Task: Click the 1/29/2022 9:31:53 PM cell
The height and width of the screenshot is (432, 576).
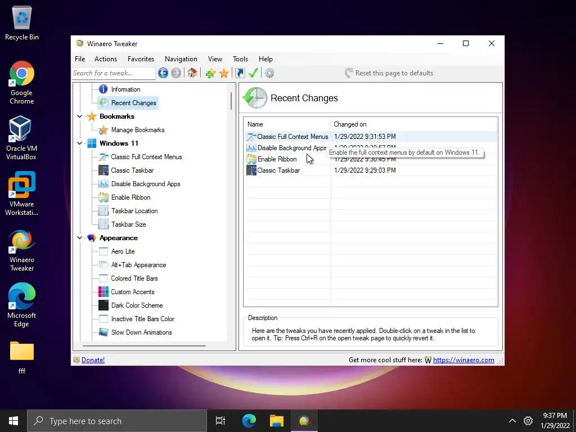Action: (x=364, y=137)
